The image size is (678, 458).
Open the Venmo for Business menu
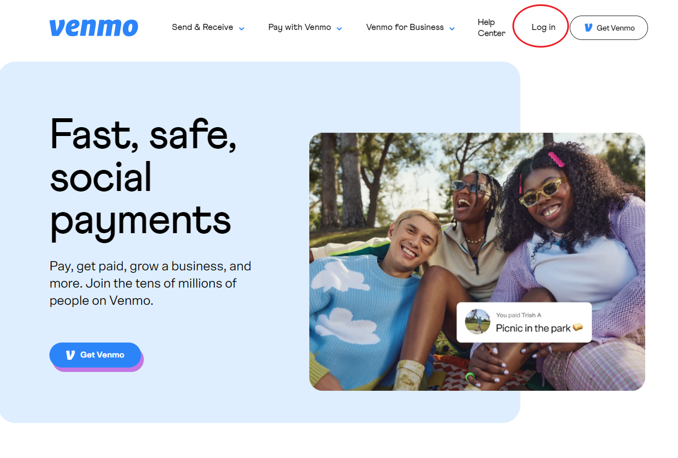pyautogui.click(x=405, y=27)
